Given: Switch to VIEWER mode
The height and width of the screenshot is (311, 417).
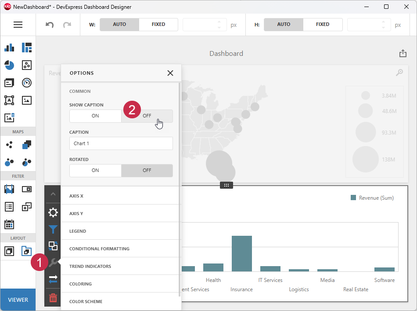Looking at the screenshot, I should tap(18, 300).
